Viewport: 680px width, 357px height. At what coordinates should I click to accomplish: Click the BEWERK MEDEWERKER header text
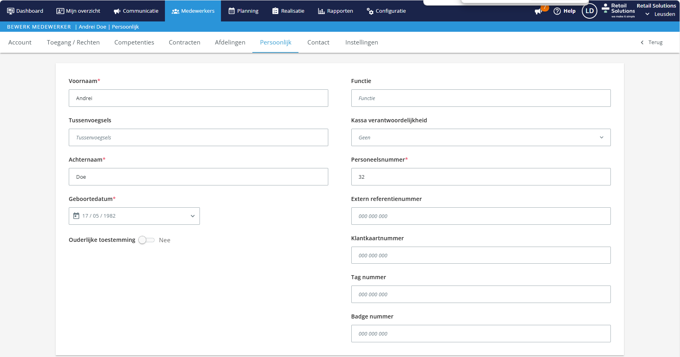pyautogui.click(x=39, y=27)
